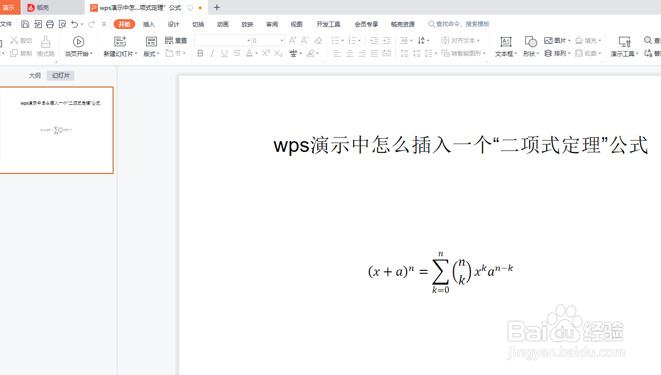Click the Text Box (文本框) icon
The image size is (661, 375).
(x=506, y=42)
